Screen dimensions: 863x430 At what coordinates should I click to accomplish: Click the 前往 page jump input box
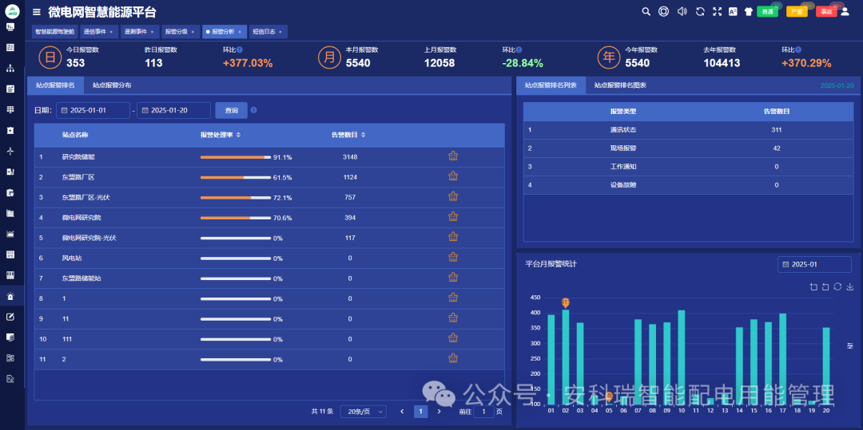(483, 412)
